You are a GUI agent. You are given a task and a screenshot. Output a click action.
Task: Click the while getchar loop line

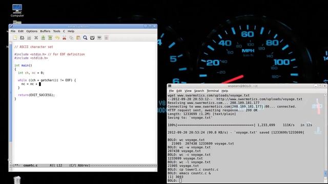click(47, 80)
